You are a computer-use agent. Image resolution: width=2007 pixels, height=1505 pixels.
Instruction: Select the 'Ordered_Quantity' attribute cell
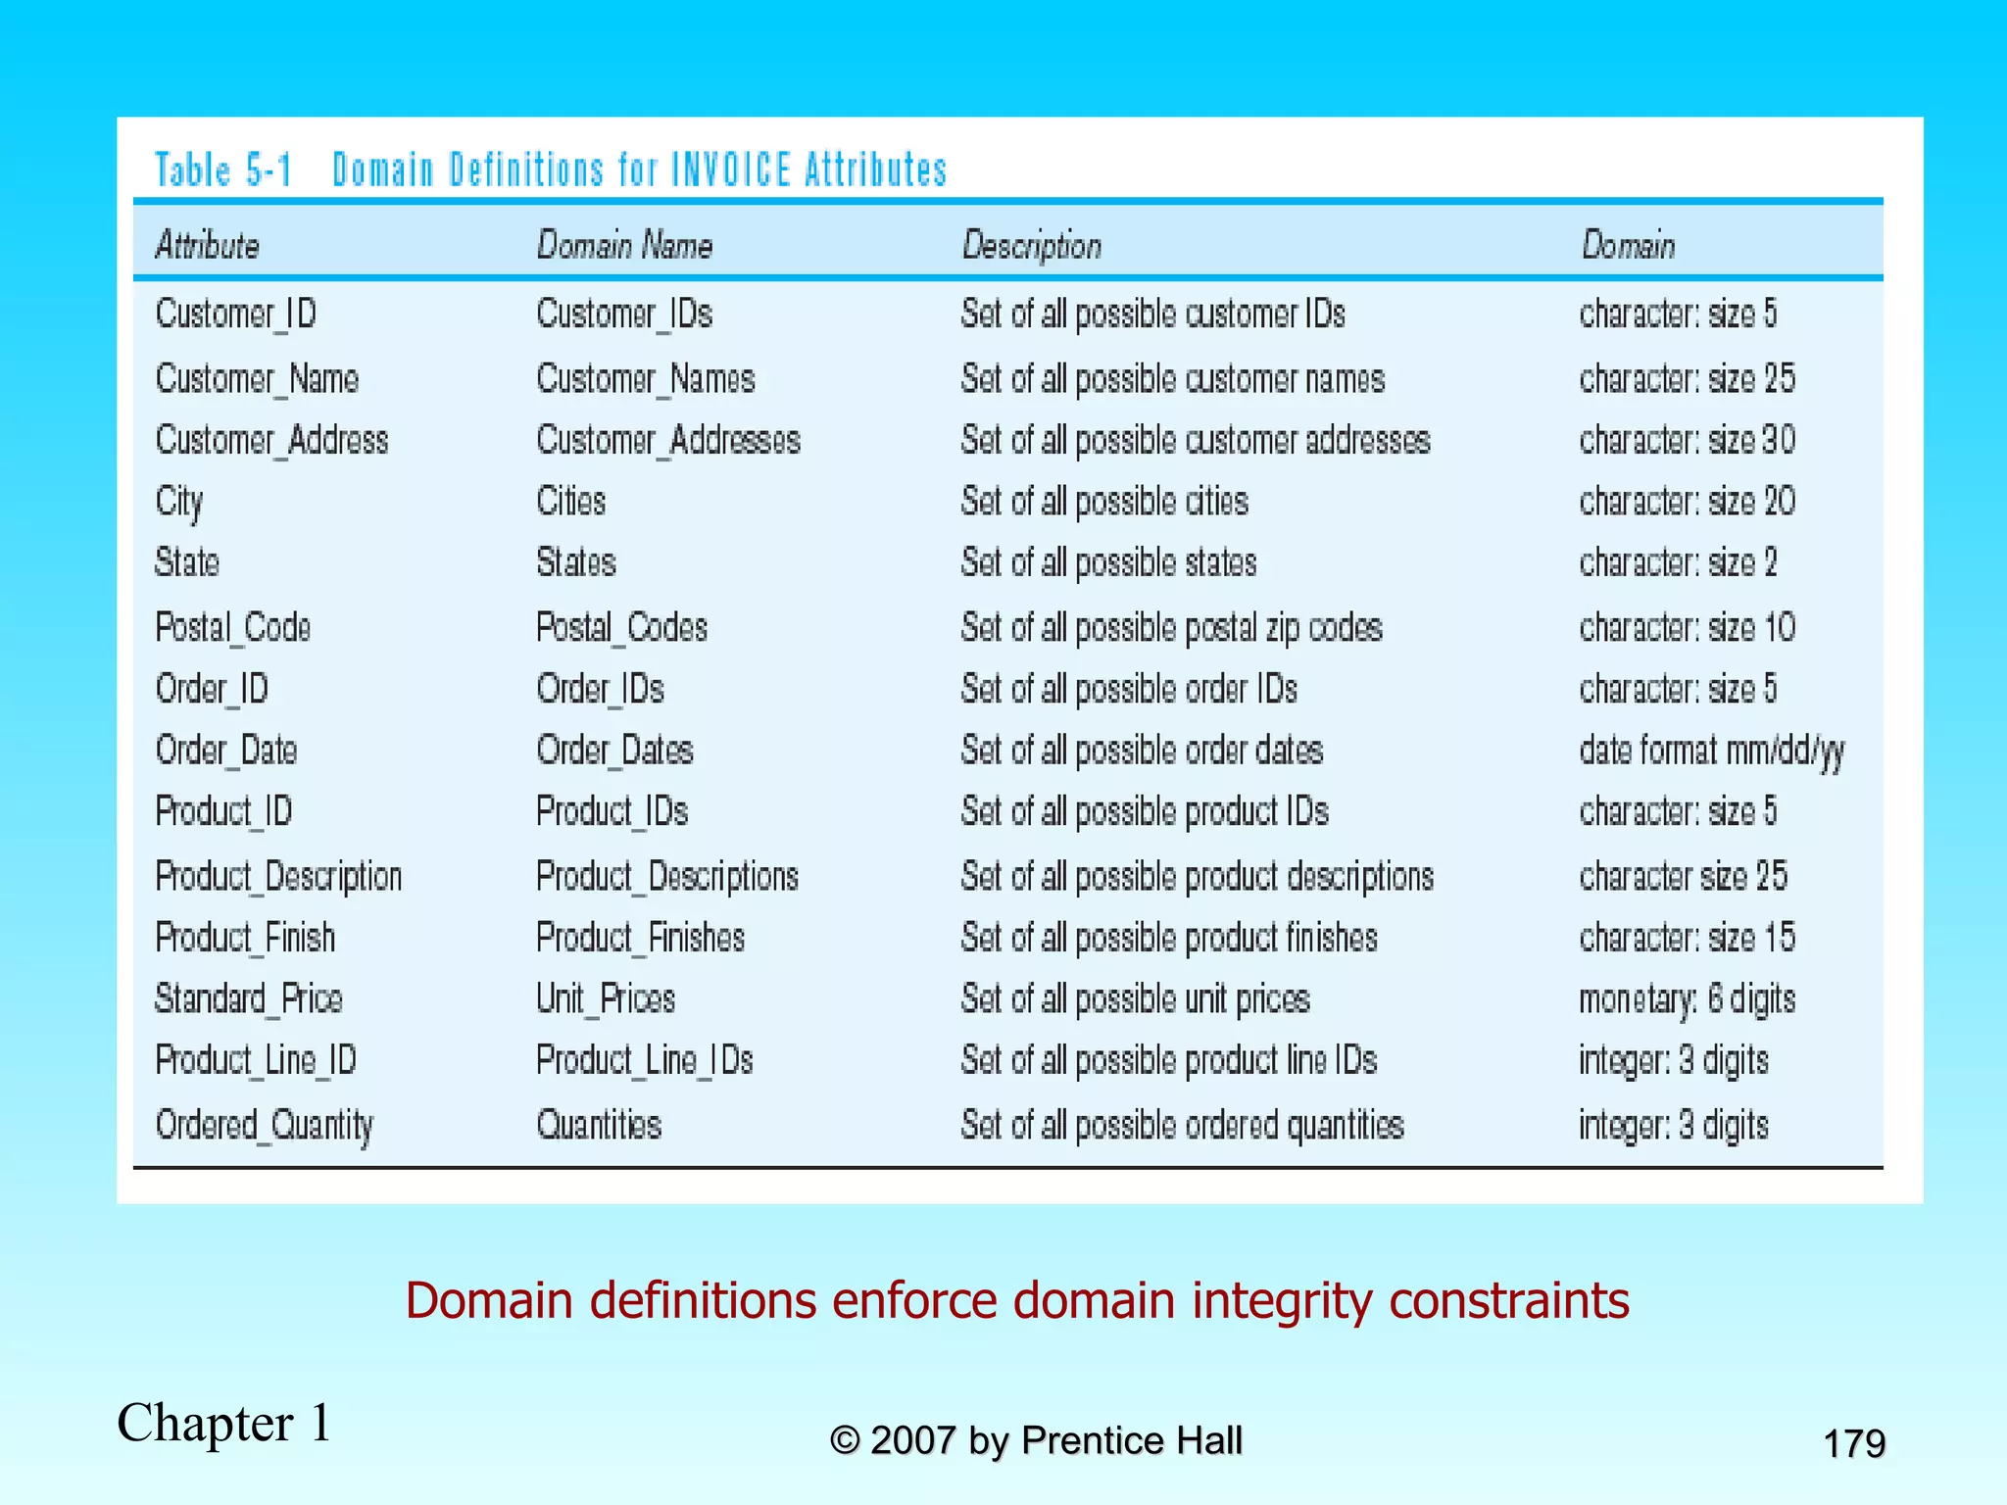coord(265,1125)
